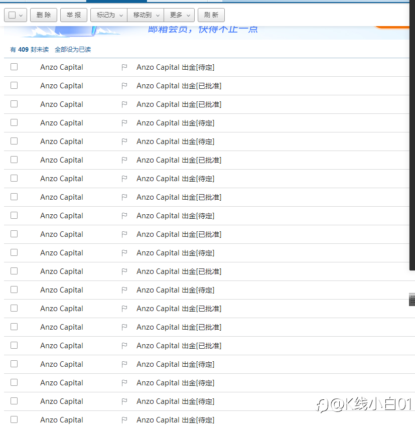Tick the checkbox of the second email
This screenshot has width=415, height=429.
[x=14, y=85]
